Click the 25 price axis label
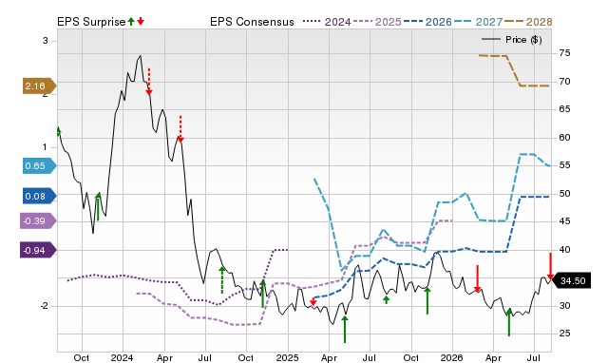The height and width of the screenshot is (363, 608). [564, 334]
